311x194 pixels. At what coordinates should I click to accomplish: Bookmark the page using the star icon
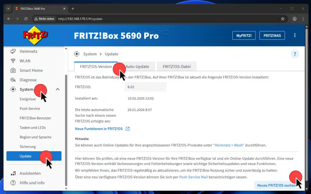pos(283,19)
